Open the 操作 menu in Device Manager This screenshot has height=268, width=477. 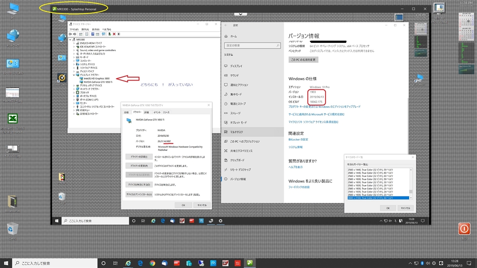(x=85, y=29)
